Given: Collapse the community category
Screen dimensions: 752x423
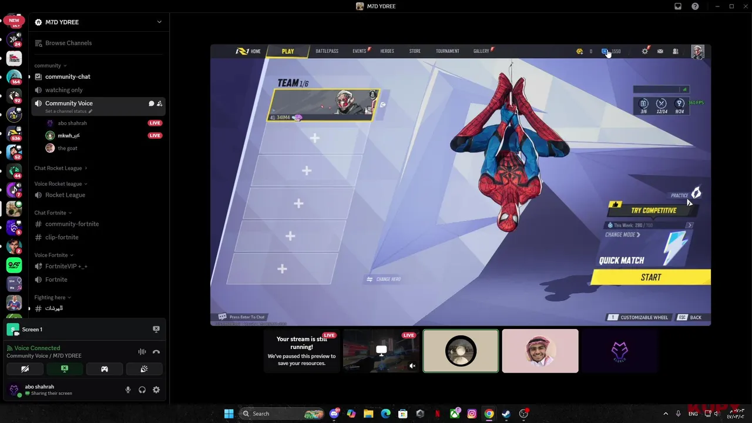Looking at the screenshot, I should click(51, 66).
